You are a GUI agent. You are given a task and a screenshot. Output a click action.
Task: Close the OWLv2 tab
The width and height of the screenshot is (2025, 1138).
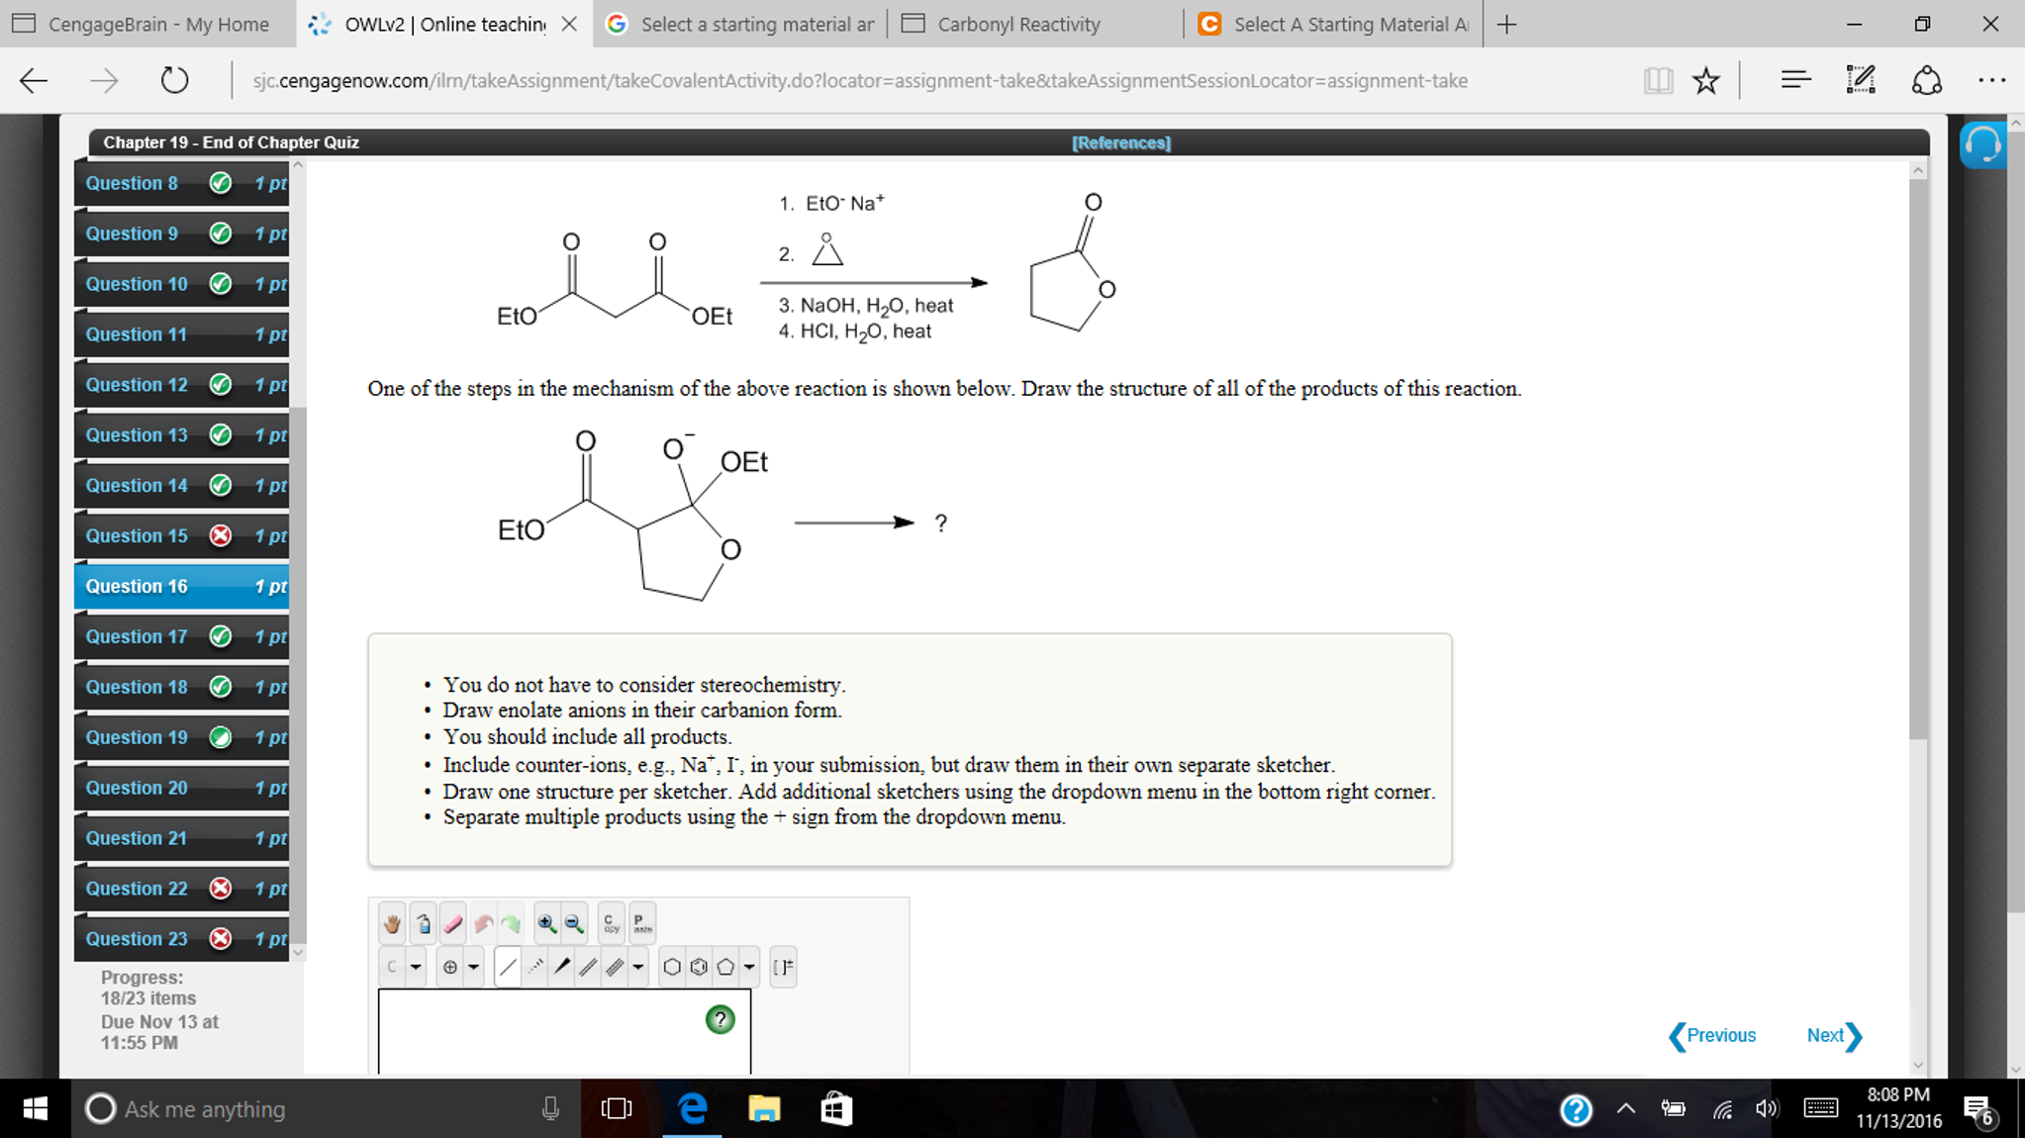pyautogui.click(x=569, y=24)
